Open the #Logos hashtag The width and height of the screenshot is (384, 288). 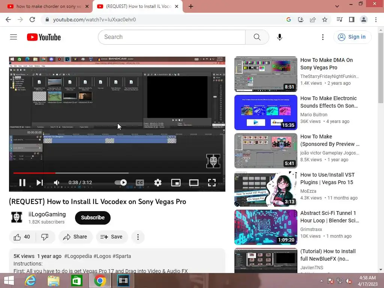point(102,256)
